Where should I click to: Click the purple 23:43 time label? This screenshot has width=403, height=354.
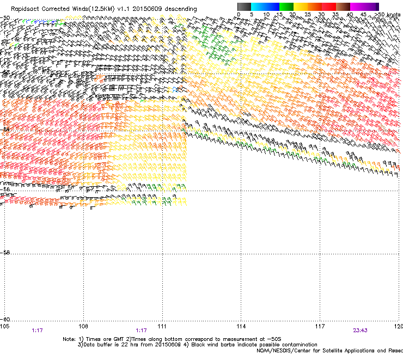point(360,331)
